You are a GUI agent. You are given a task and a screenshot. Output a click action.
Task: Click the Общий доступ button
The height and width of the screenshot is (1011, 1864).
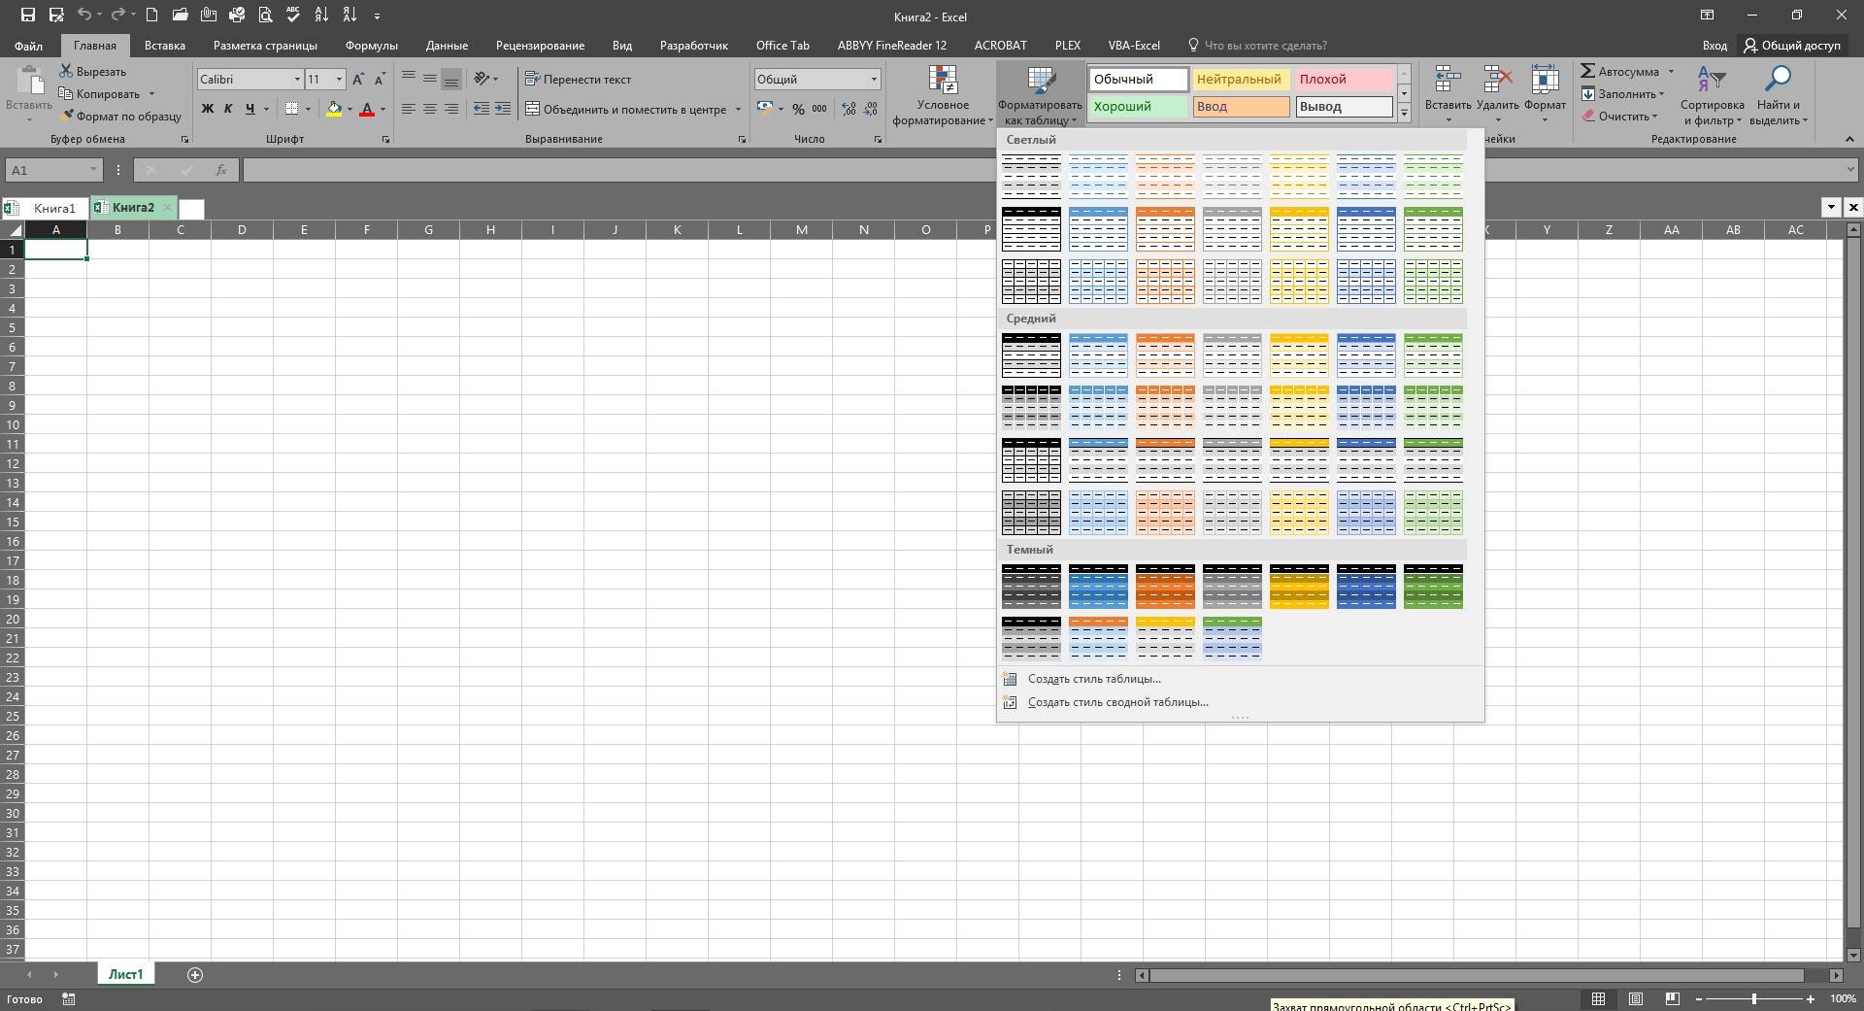pyautogui.click(x=1792, y=45)
